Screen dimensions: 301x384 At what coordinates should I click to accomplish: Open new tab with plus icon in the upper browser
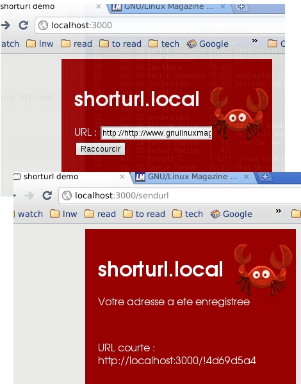(241, 6)
